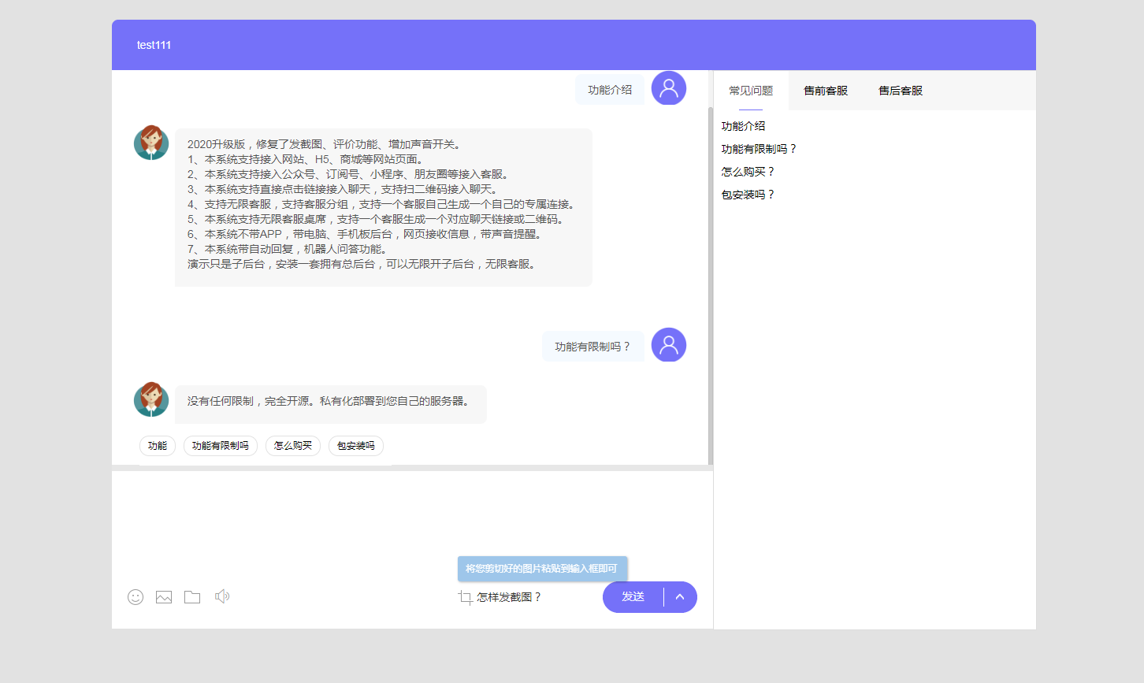This screenshot has height=683, width=1144.
Task: Toggle the sound speaker icon
Action: tap(222, 596)
